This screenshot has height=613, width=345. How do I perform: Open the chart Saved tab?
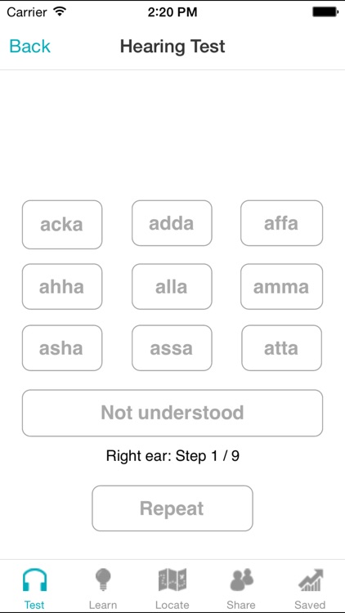pos(310,580)
